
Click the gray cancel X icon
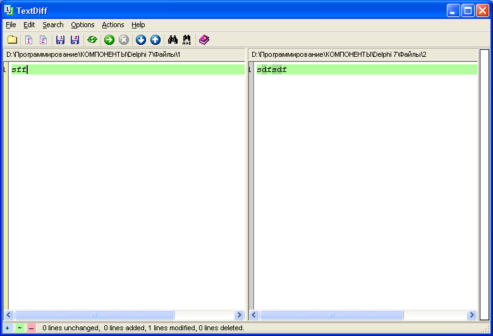[124, 40]
